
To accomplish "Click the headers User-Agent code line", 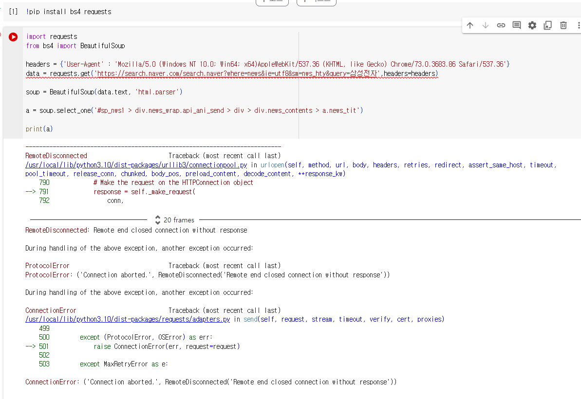I will pos(267,64).
